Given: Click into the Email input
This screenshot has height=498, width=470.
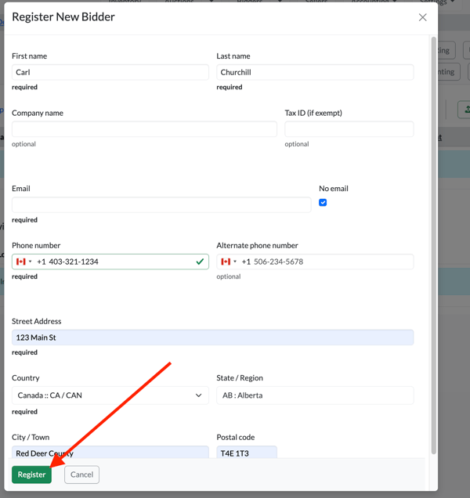Looking at the screenshot, I should click(x=161, y=205).
